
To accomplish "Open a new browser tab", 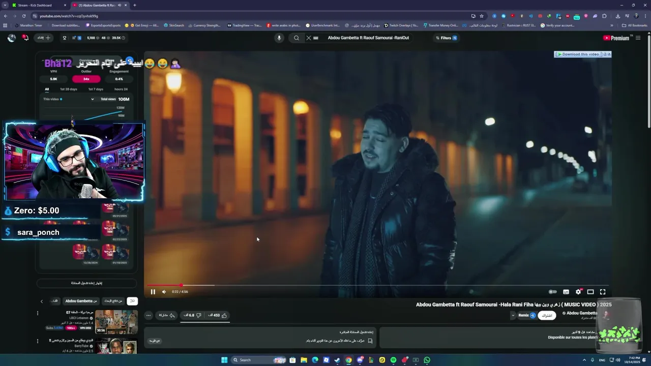I will click(134, 5).
